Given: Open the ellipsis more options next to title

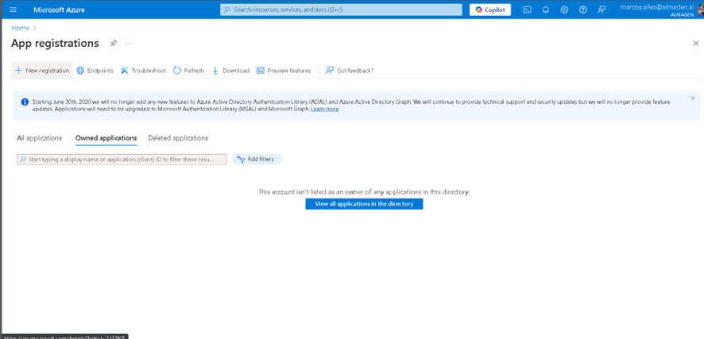Looking at the screenshot, I should point(129,43).
